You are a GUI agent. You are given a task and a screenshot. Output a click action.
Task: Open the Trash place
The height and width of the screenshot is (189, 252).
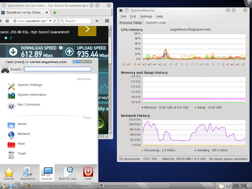17,154
